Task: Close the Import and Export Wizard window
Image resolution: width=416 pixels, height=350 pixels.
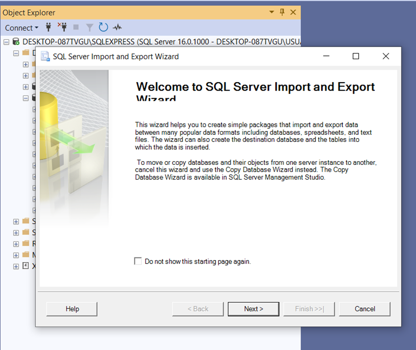Action: pos(386,56)
